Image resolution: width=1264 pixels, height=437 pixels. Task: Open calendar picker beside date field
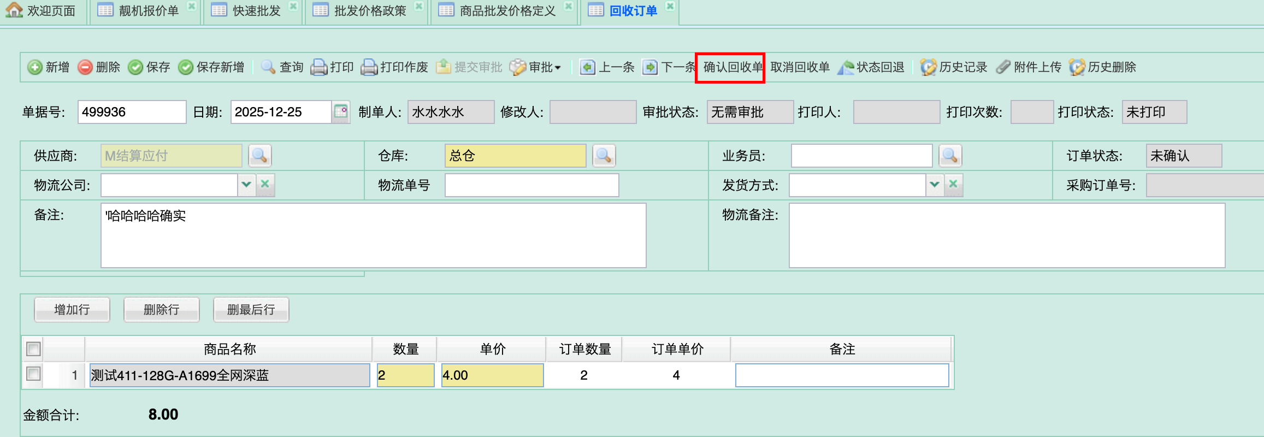(341, 111)
